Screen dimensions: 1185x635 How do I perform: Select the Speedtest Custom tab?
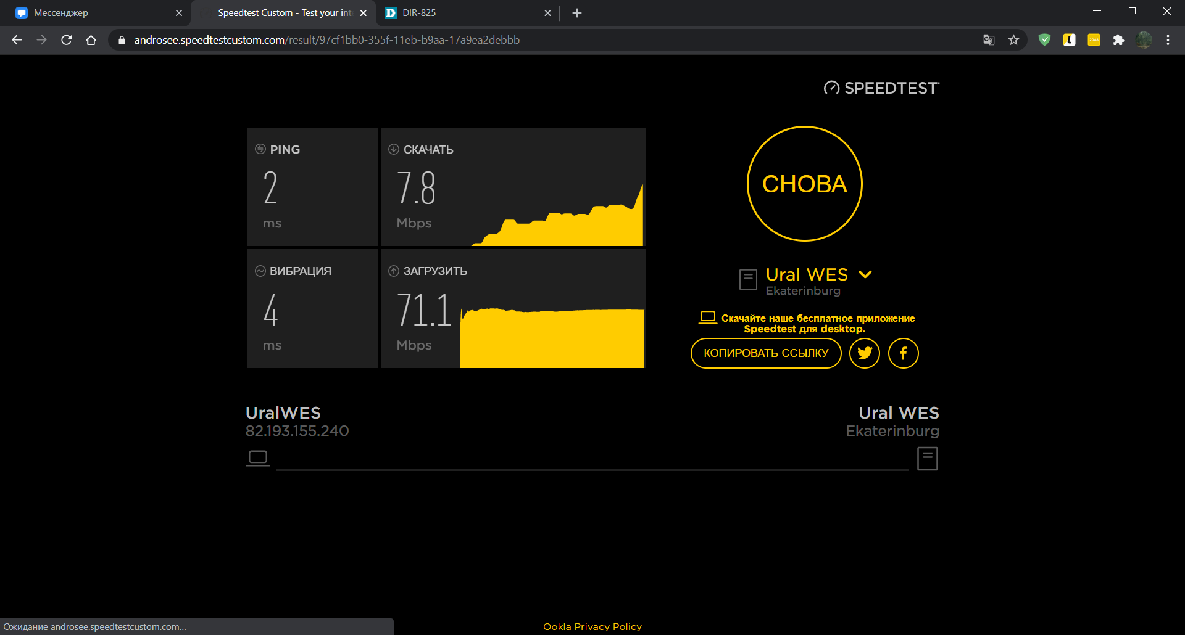(284, 13)
